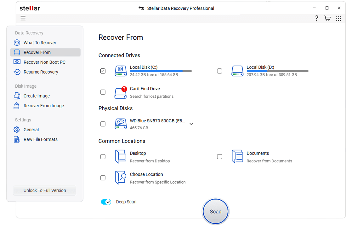
Task: Open the hamburger menu
Action: 23,18
